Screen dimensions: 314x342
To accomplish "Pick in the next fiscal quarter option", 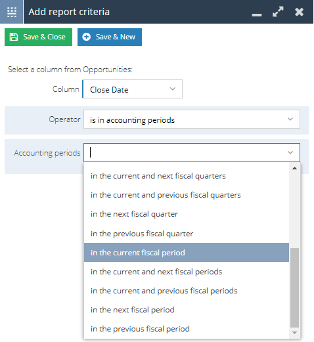I will point(187,214).
